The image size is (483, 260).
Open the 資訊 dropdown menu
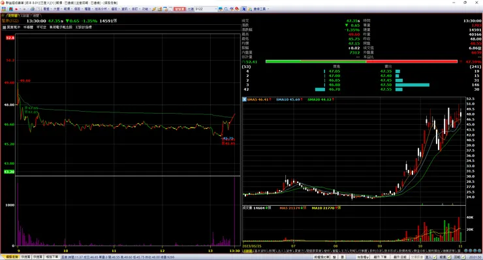pyautogui.click(x=125, y=9)
